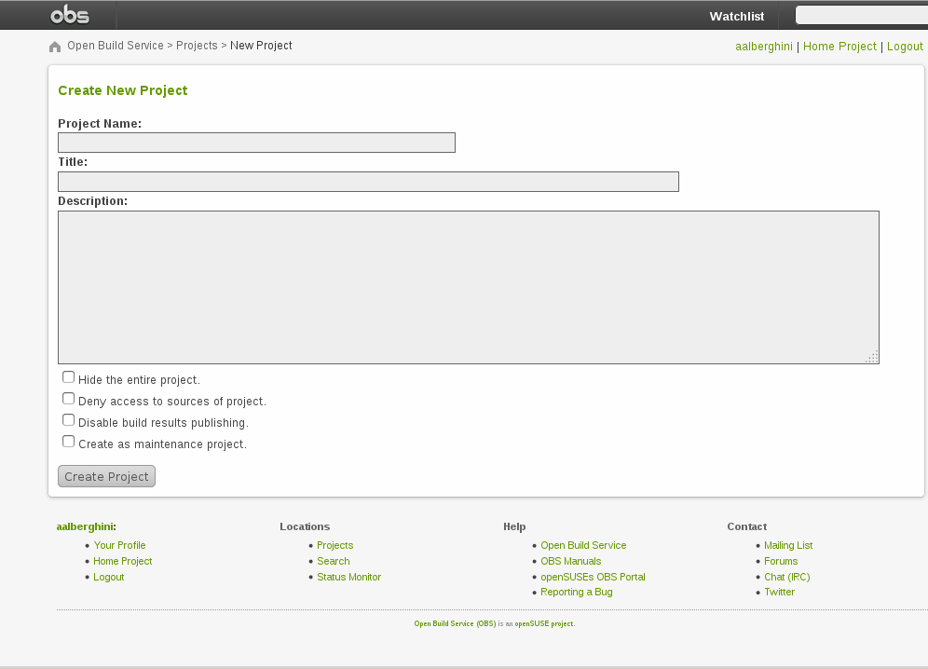Click the home icon in breadcrumb
The width and height of the screenshot is (928, 669).
point(55,47)
